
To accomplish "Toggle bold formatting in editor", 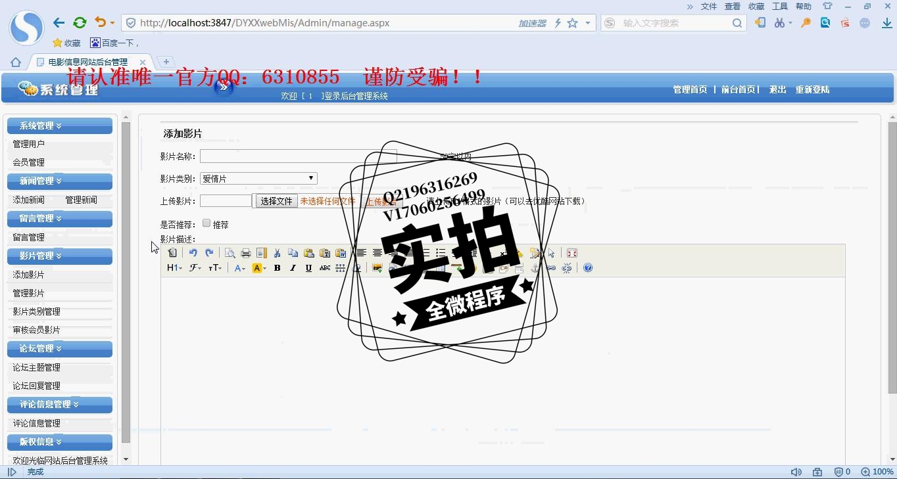I will click(x=277, y=267).
